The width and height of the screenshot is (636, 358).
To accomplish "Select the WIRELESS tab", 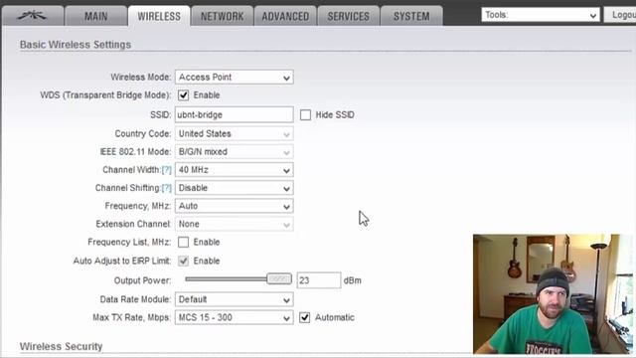I will (x=159, y=16).
